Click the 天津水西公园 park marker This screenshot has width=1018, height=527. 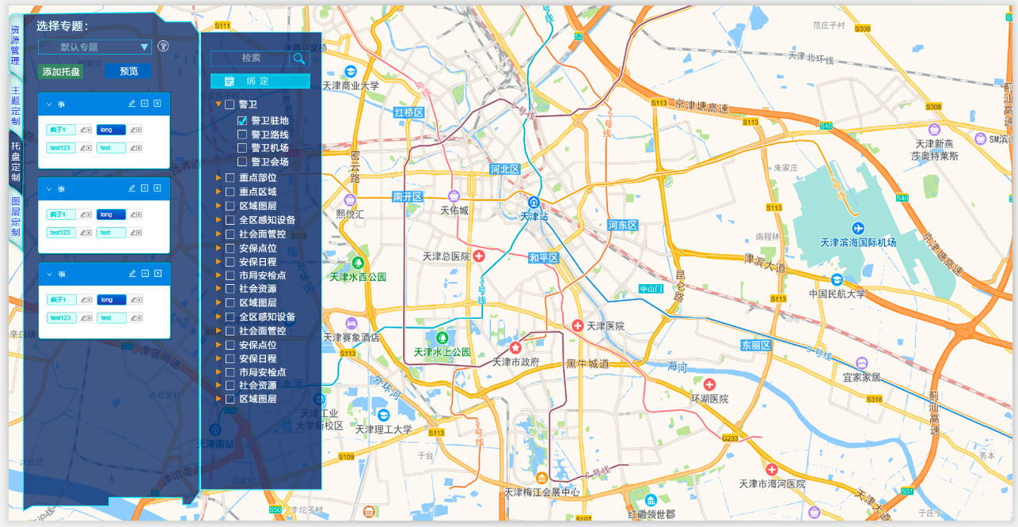pyautogui.click(x=358, y=263)
